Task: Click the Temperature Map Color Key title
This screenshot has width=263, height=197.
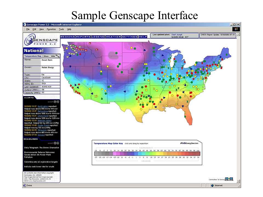Action: (x=108, y=144)
